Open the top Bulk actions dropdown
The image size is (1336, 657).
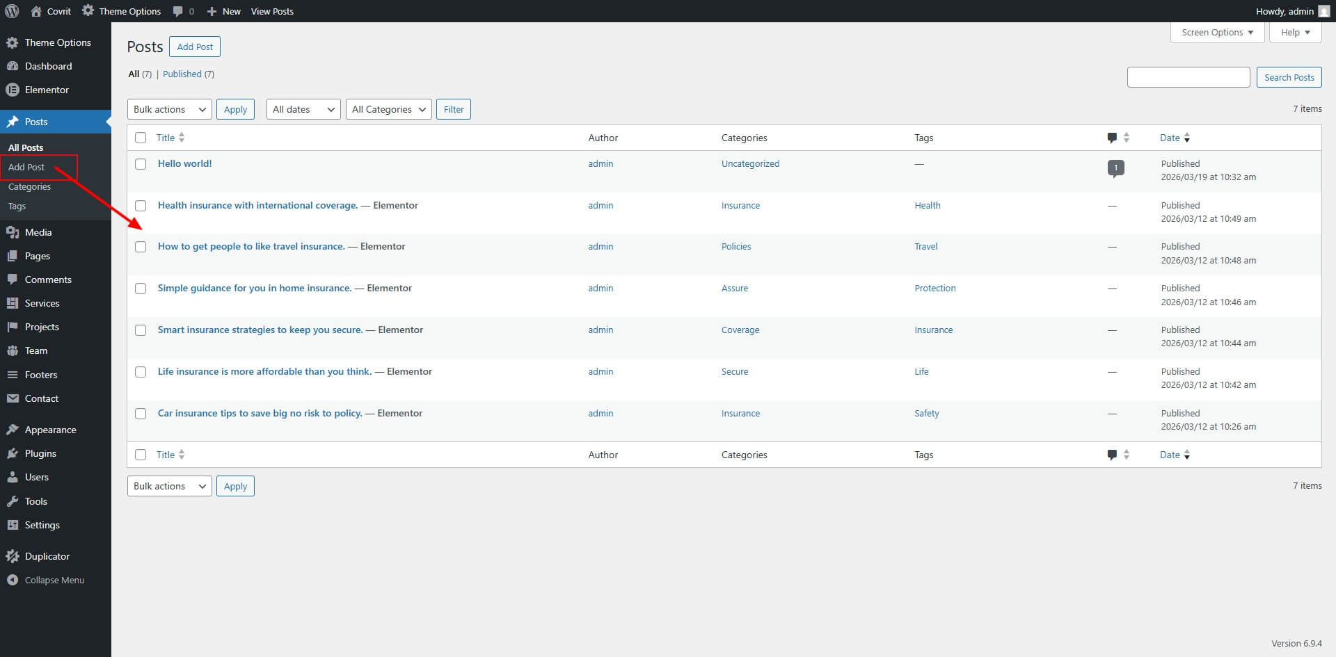click(x=169, y=109)
